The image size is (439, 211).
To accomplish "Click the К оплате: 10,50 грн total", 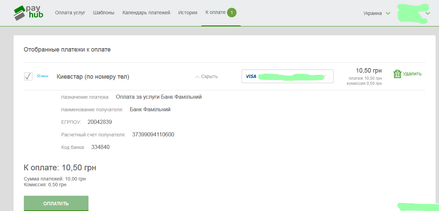I will (x=60, y=168).
